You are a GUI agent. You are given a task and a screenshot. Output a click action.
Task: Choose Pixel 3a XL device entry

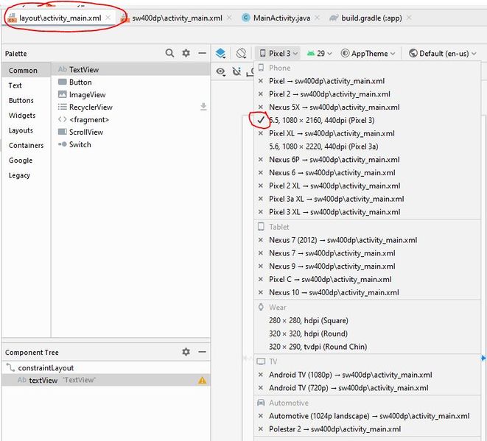(x=368, y=199)
